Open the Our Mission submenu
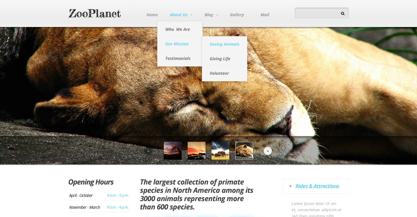The width and height of the screenshot is (417, 217). point(177,44)
